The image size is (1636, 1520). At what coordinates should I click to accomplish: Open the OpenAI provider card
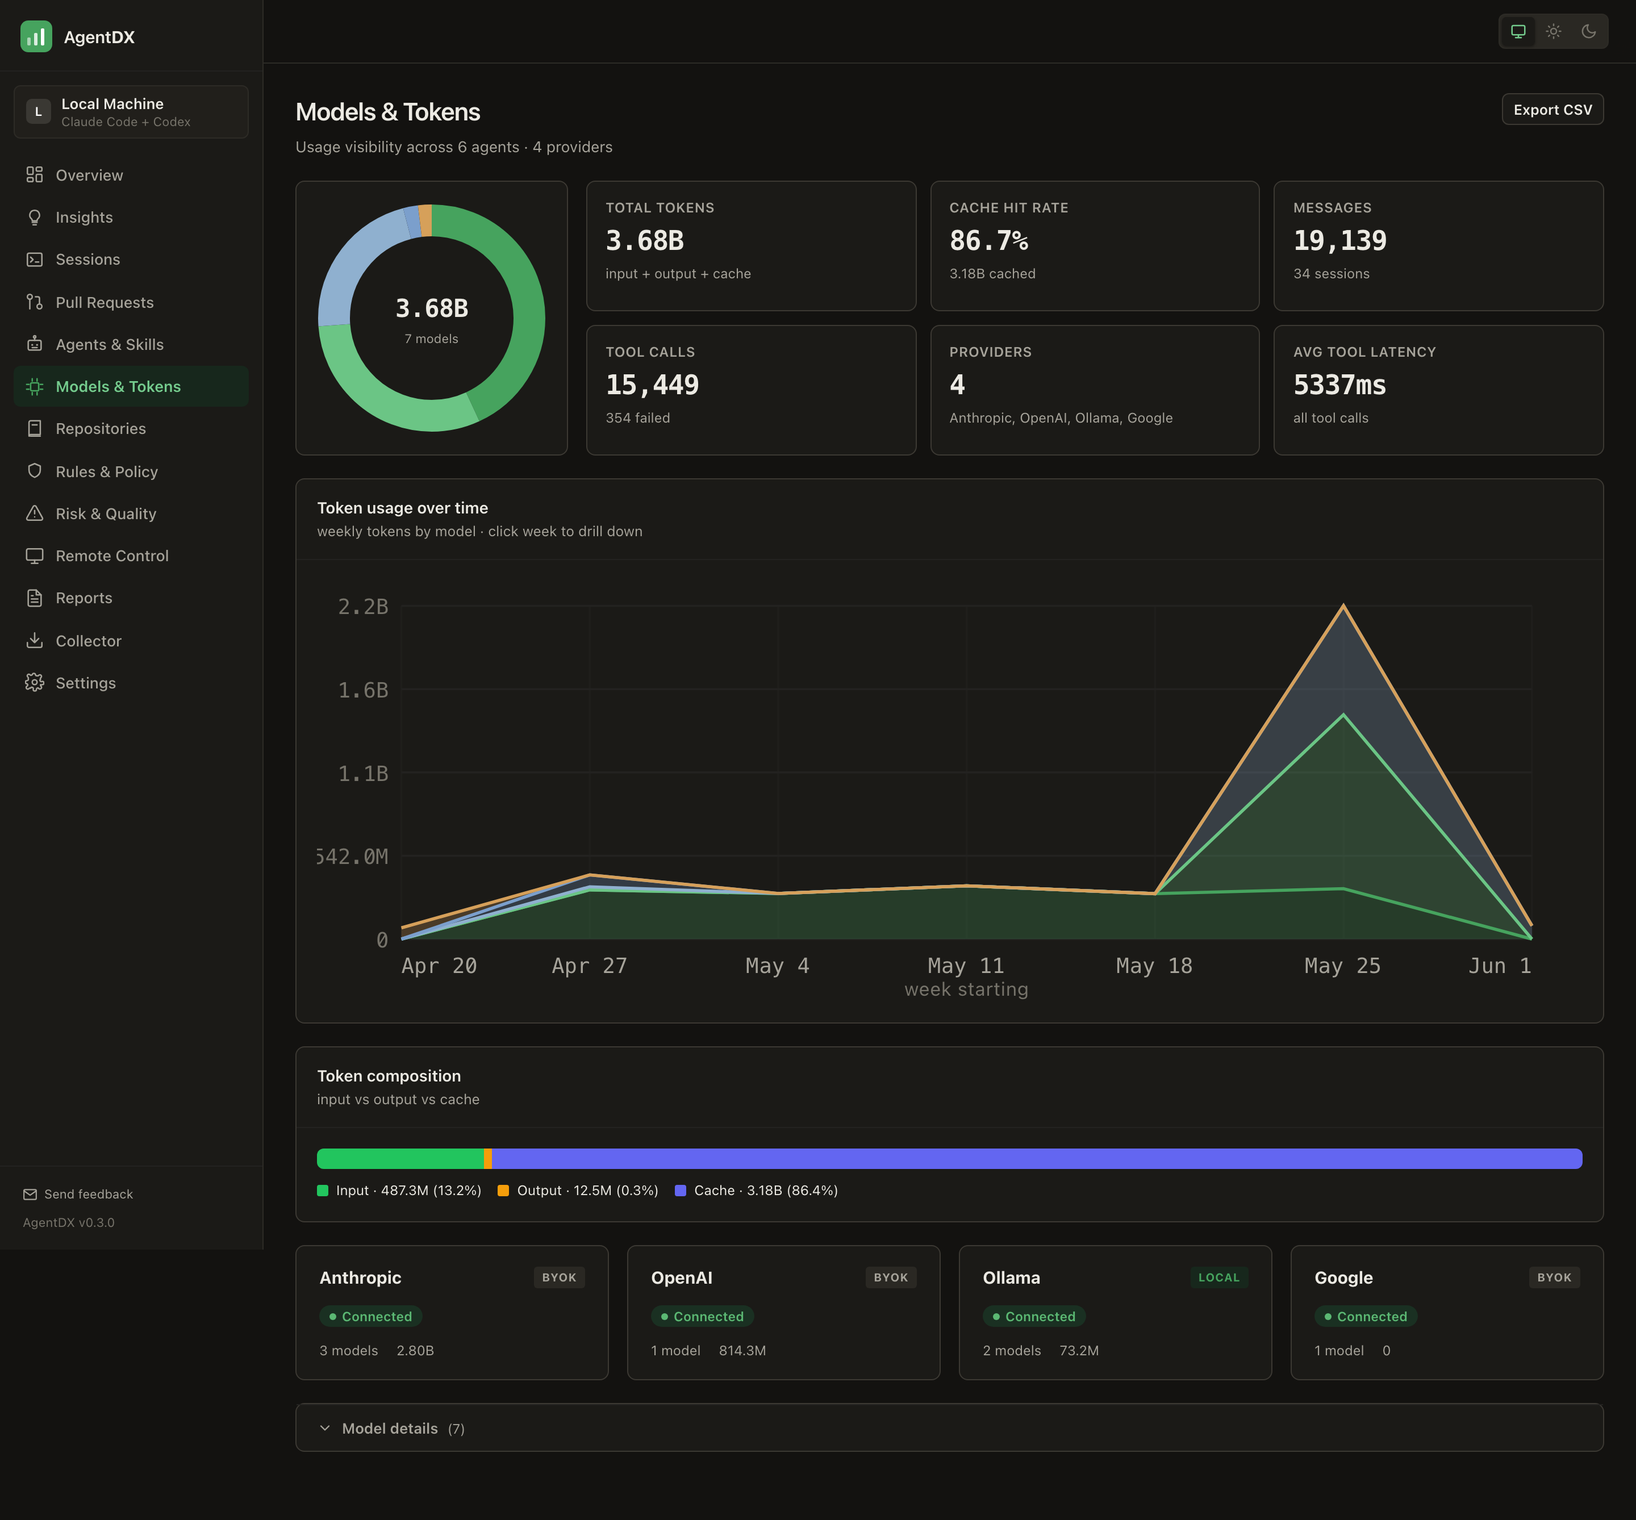[x=783, y=1313]
